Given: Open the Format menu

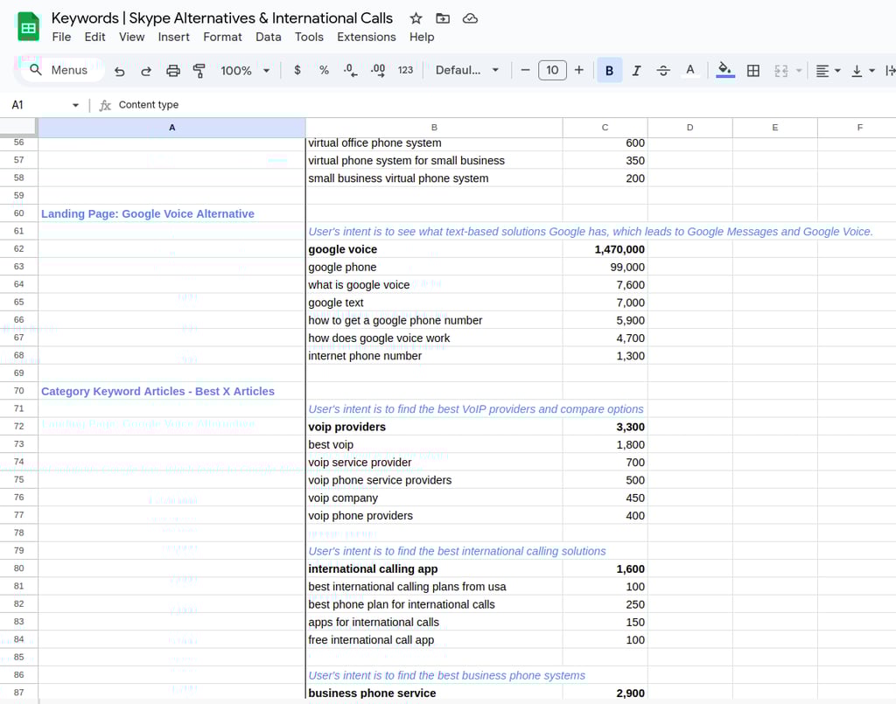Looking at the screenshot, I should [x=222, y=37].
